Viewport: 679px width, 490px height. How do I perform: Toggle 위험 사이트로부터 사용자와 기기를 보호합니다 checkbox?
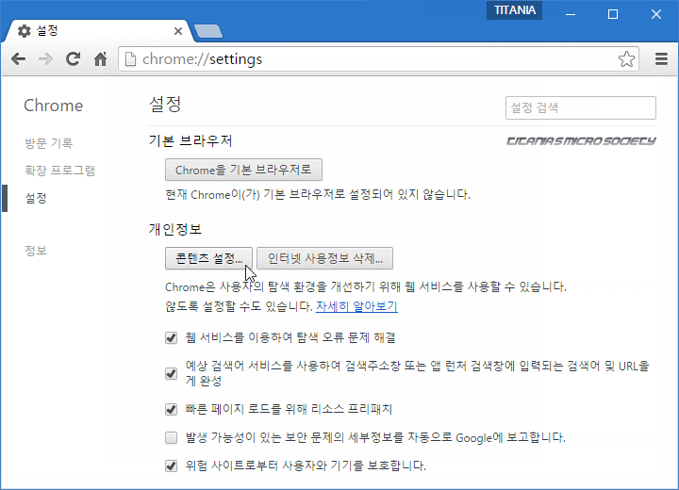pos(171,465)
